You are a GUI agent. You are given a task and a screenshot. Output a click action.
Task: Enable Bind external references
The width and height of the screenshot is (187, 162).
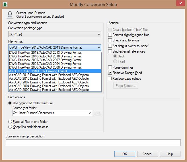pyautogui.click(x=110, y=51)
